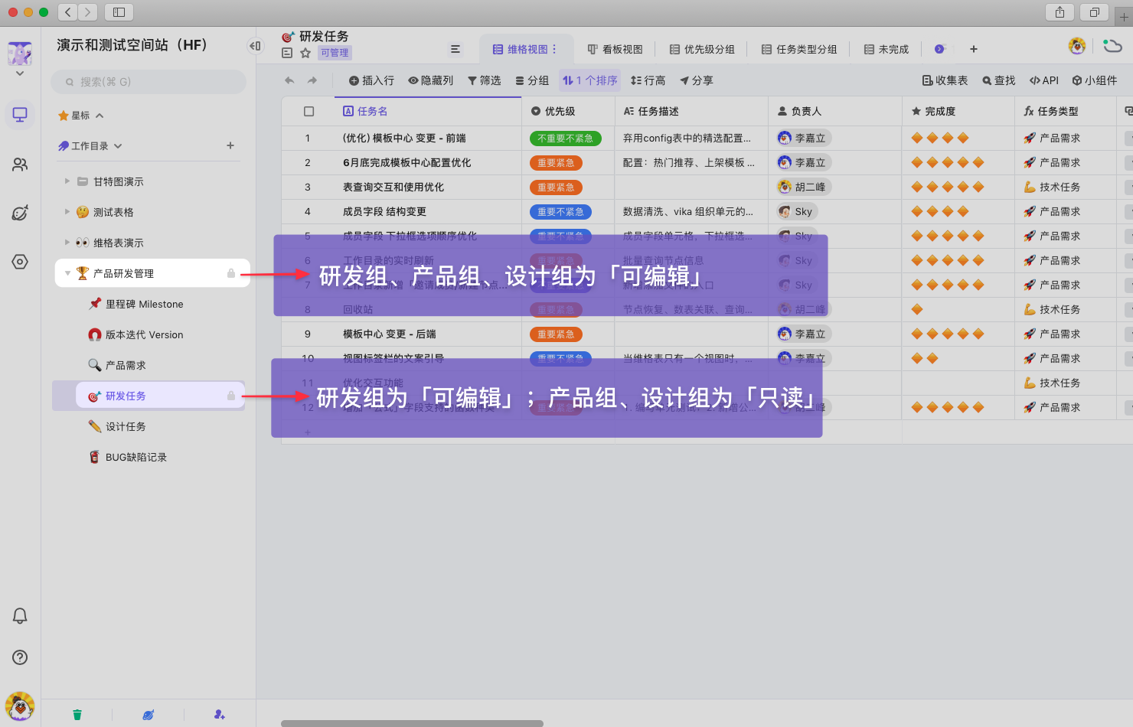Image resolution: width=1133 pixels, height=727 pixels.
Task: Expand the 甘特图演示 folder
Action: 67,181
